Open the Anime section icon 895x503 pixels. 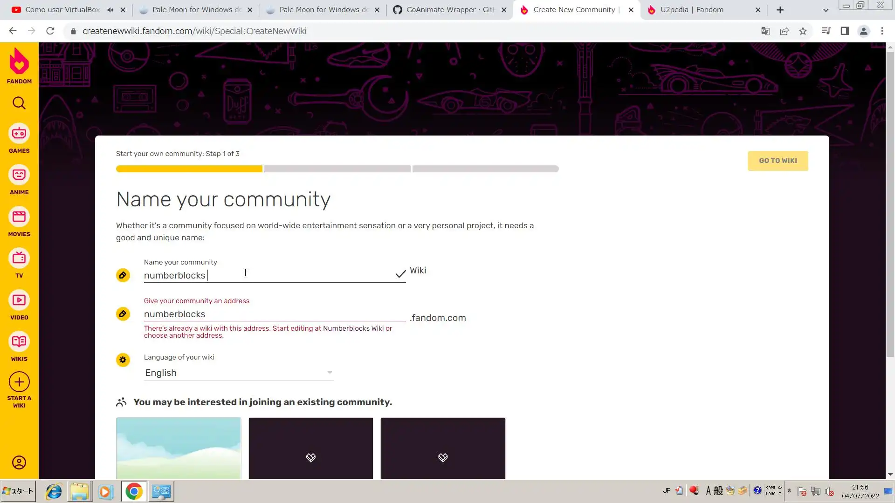point(19,176)
